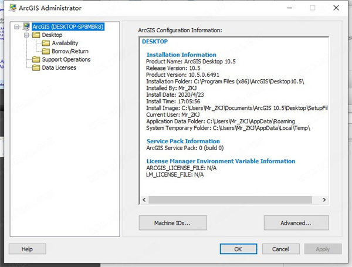Click the Installation Folder path line
This screenshot has height=267, width=352.
tap(225, 82)
